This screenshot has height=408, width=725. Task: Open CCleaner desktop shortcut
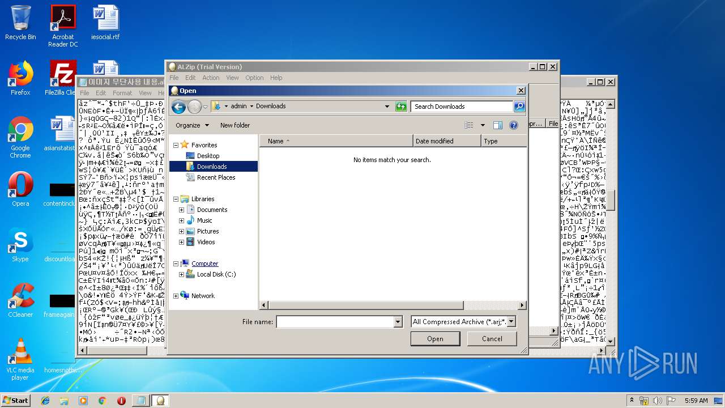coord(20,300)
